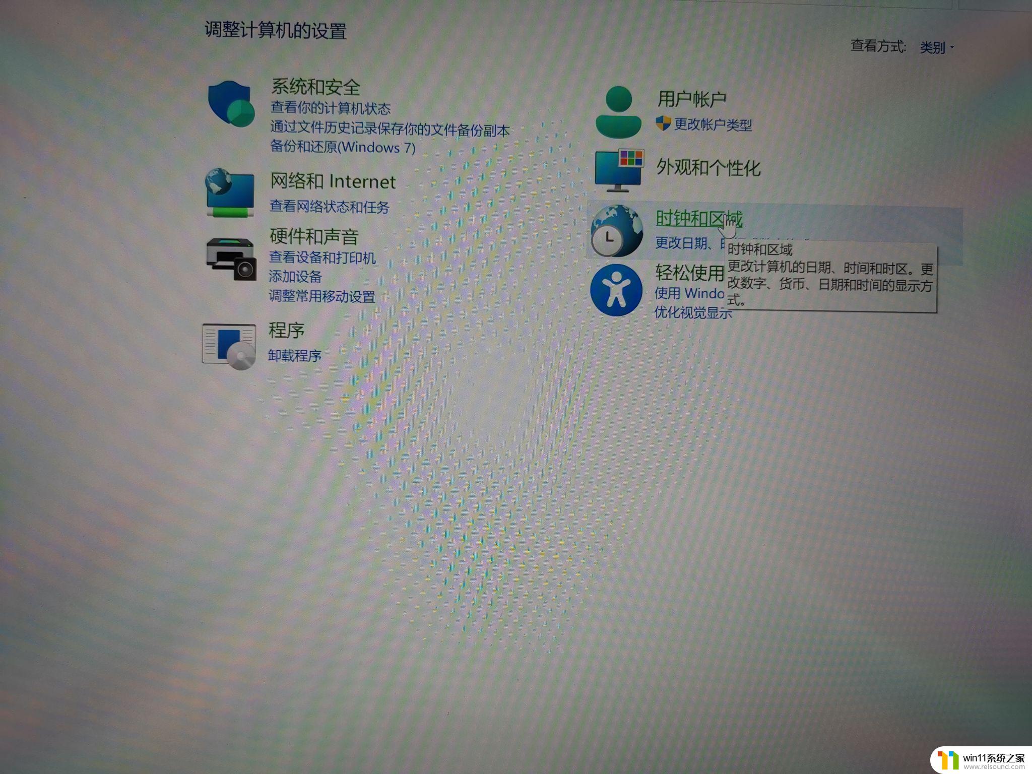Click the Network and Internet globe icon
The image size is (1032, 774).
[230, 193]
